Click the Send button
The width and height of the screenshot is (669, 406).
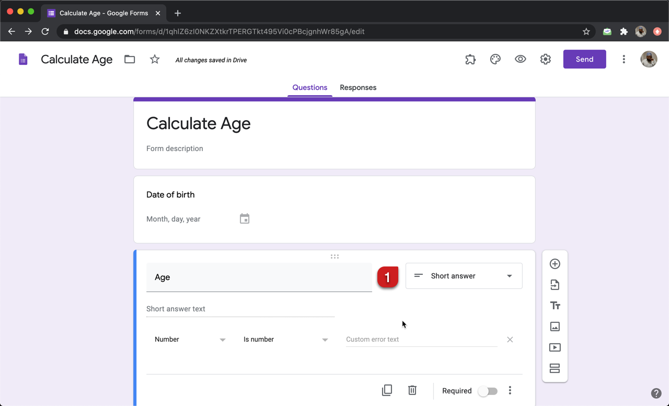click(x=584, y=60)
